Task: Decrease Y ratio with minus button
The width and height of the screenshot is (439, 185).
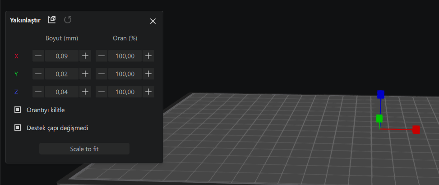Action: click(102, 74)
